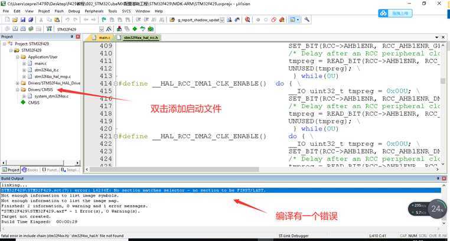Screen dimensions: 450x241
Task: Click the Kill All Breakpoints icon
Action: pyautogui.click(x=282, y=20)
